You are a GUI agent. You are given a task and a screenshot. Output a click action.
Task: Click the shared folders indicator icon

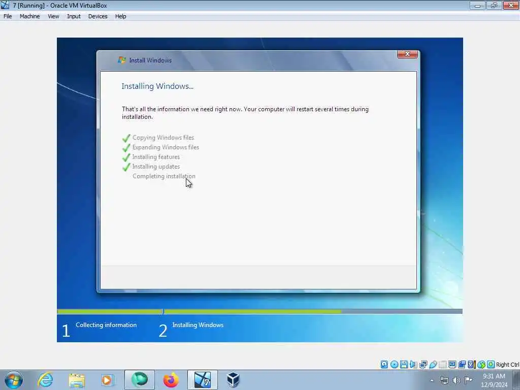pos(442,365)
